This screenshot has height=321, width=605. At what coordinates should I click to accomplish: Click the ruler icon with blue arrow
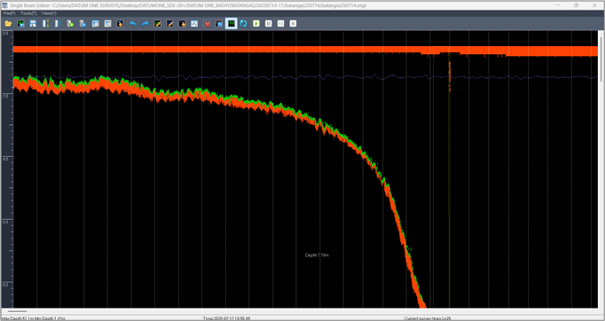click(58, 24)
